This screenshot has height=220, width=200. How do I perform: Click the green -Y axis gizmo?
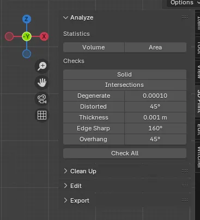(27, 36)
